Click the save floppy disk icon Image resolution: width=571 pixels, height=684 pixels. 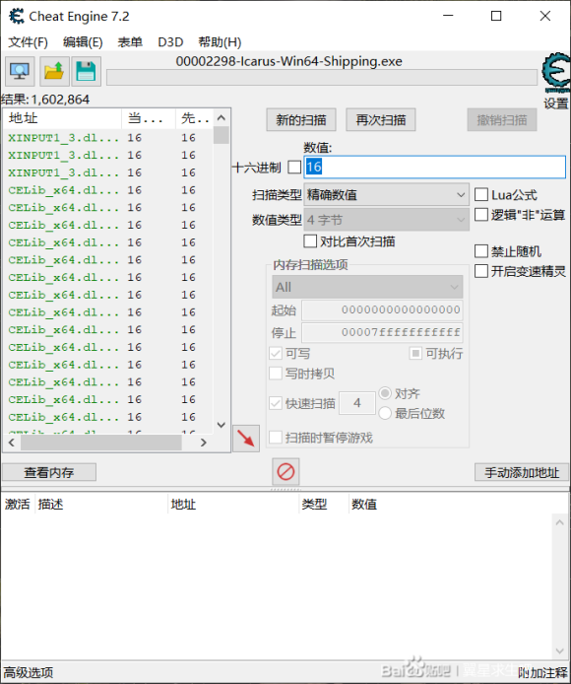click(86, 72)
